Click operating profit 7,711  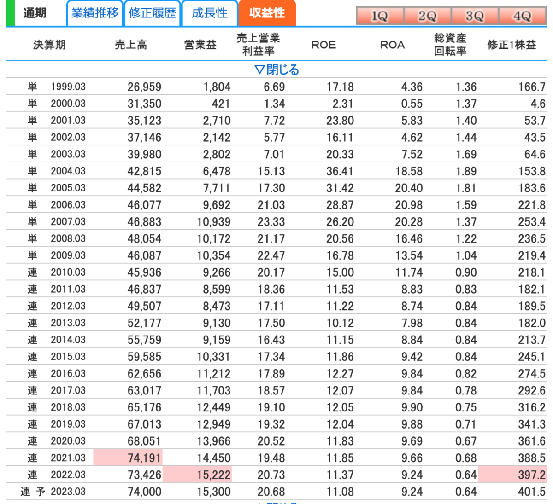[217, 188]
